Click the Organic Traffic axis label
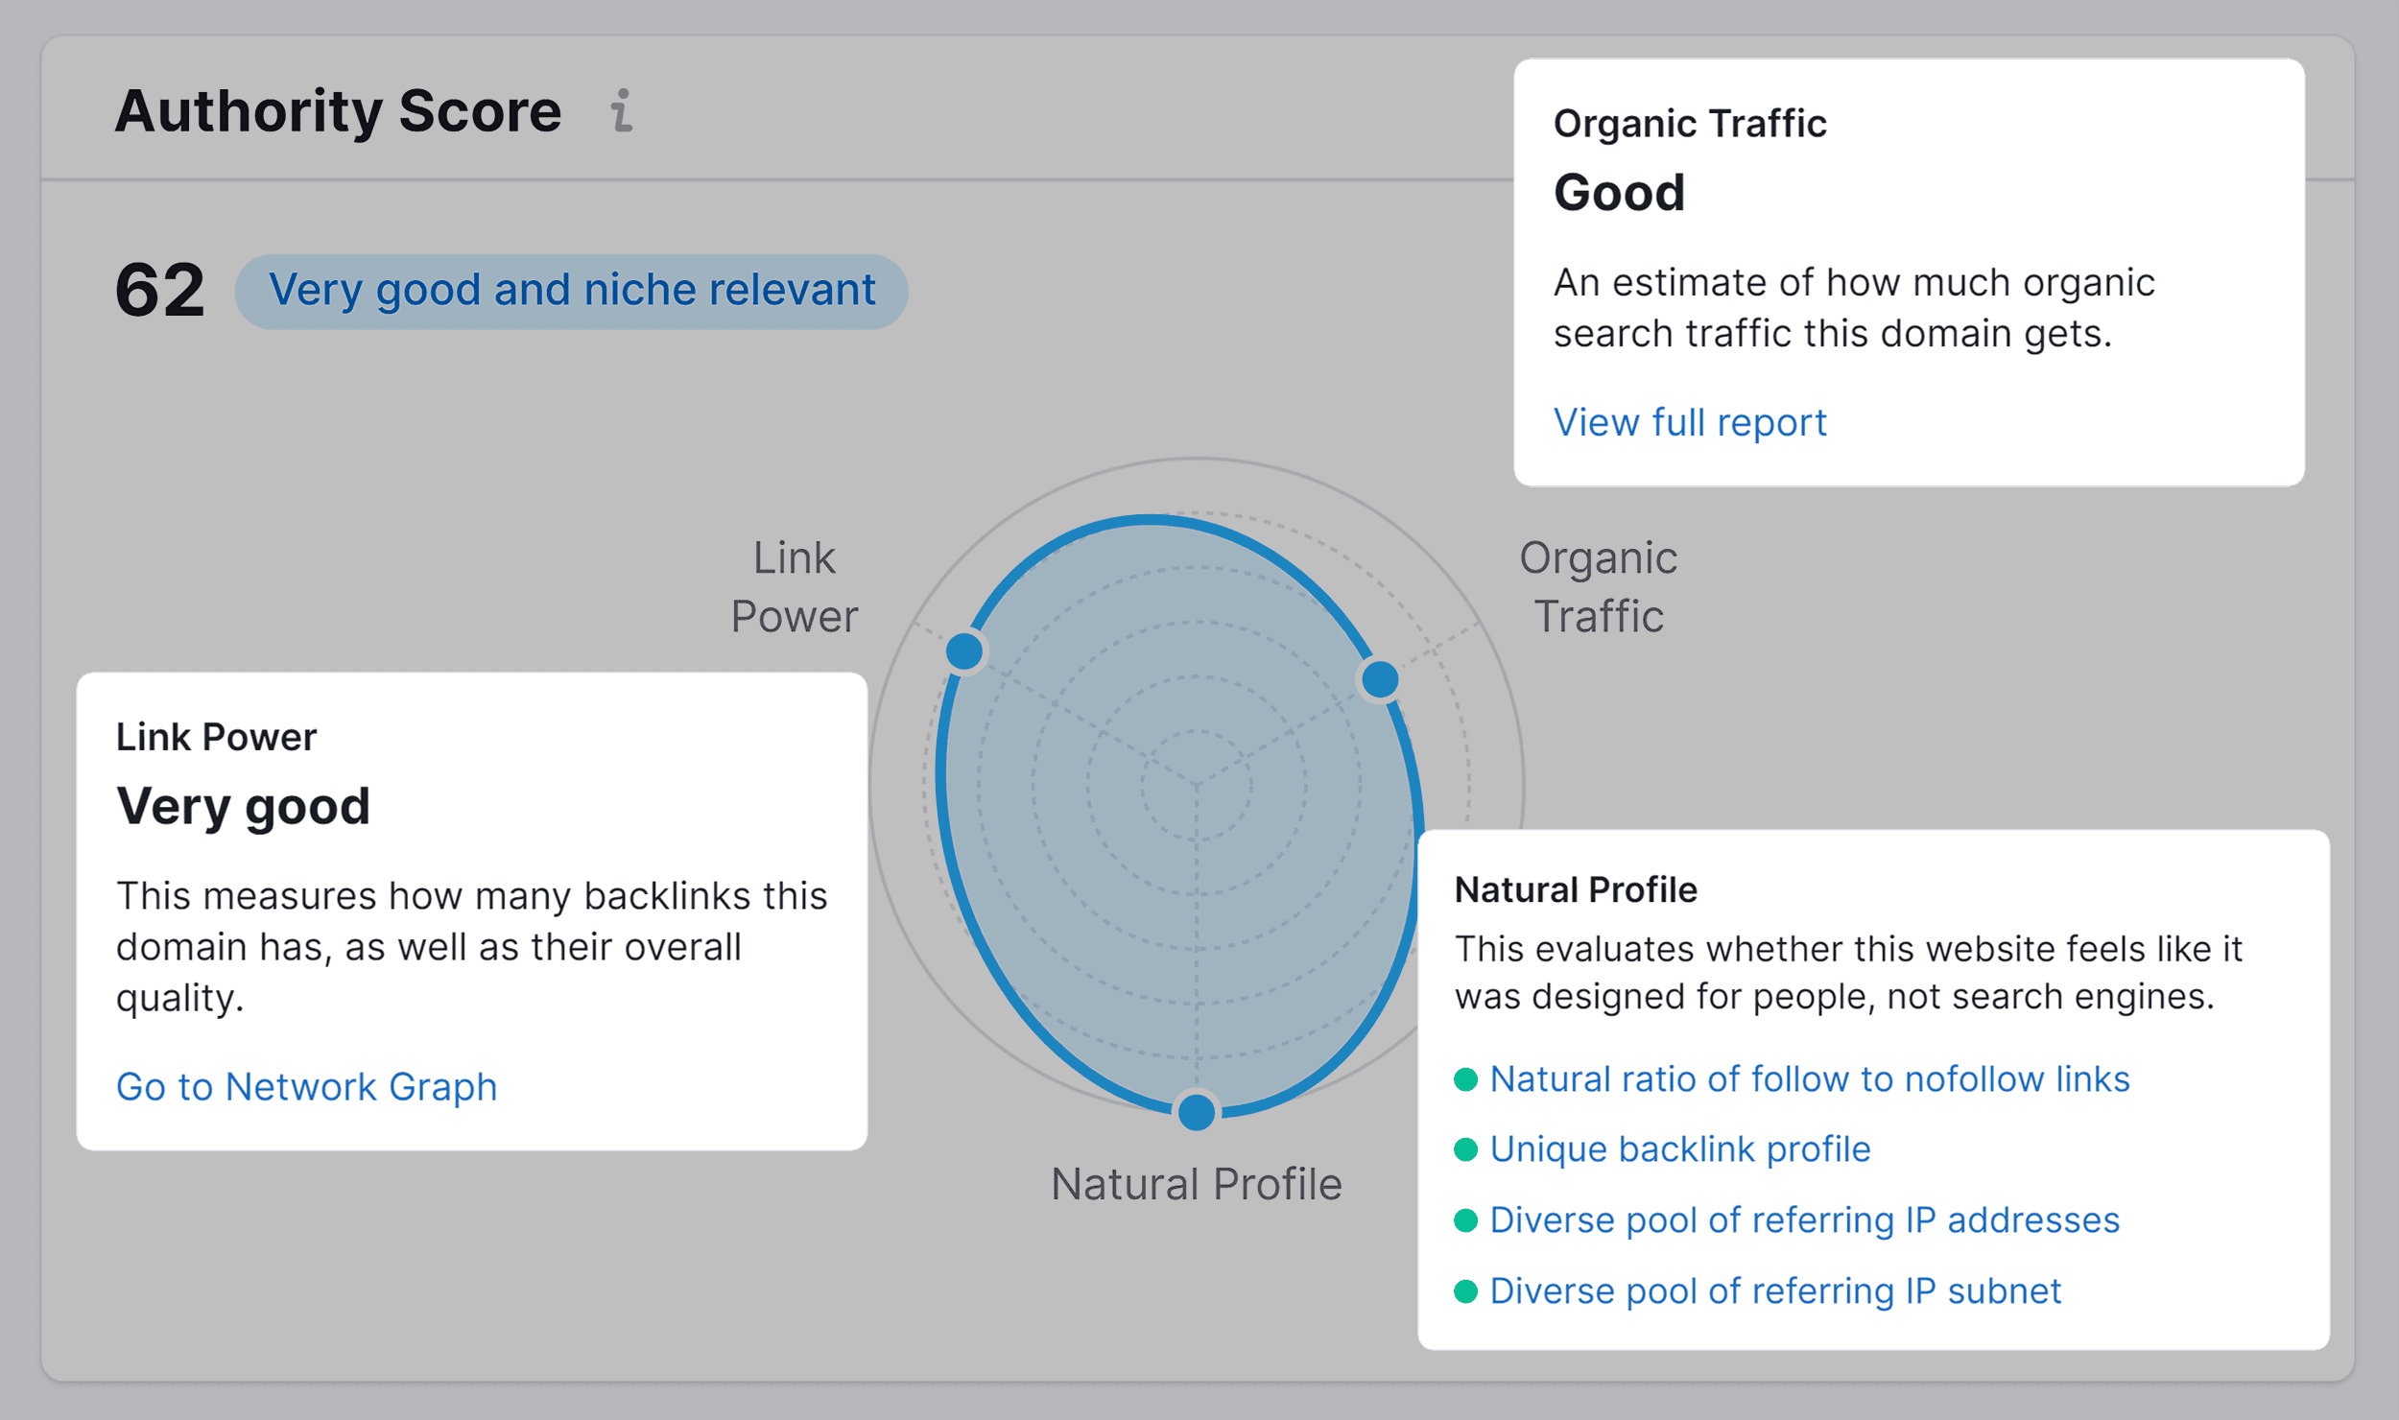Image resolution: width=2399 pixels, height=1420 pixels. pos(1599,585)
